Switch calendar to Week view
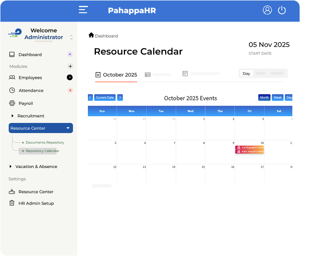Viewport: 316px width, 256px height. click(x=278, y=97)
